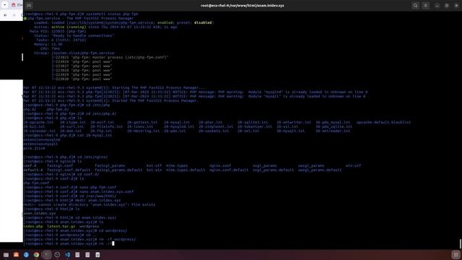Viewport: 462px width, 260px height.
Task: Click the 'apcache-default.blacklist' file name
Action: [383, 122]
